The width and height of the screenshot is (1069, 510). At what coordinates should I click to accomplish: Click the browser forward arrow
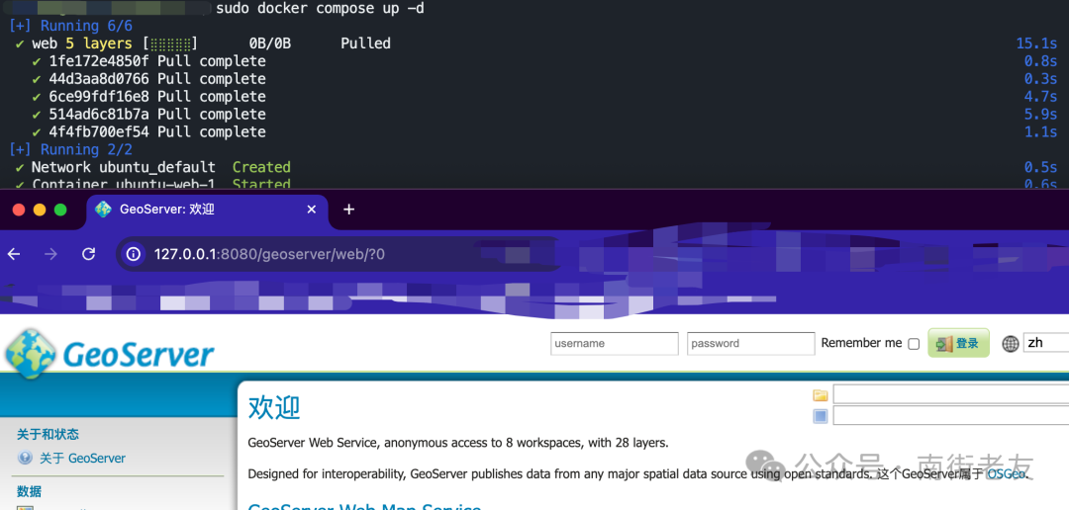tap(50, 254)
